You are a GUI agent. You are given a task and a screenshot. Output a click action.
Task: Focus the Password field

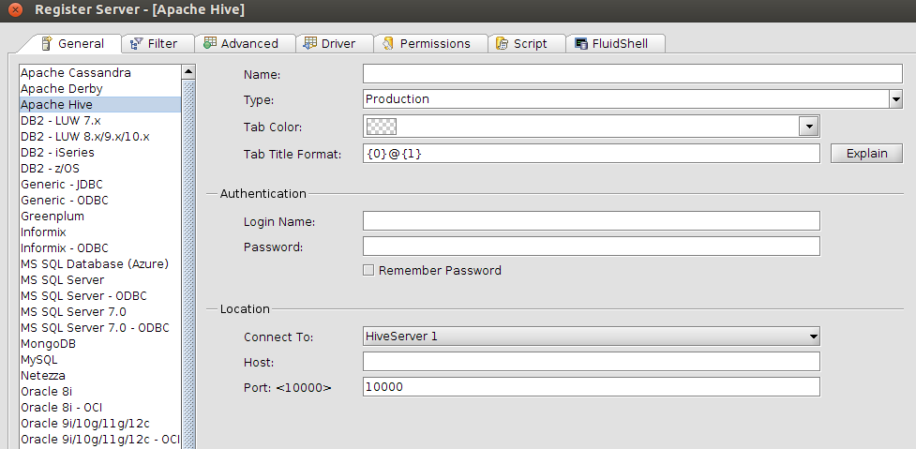[x=592, y=247]
